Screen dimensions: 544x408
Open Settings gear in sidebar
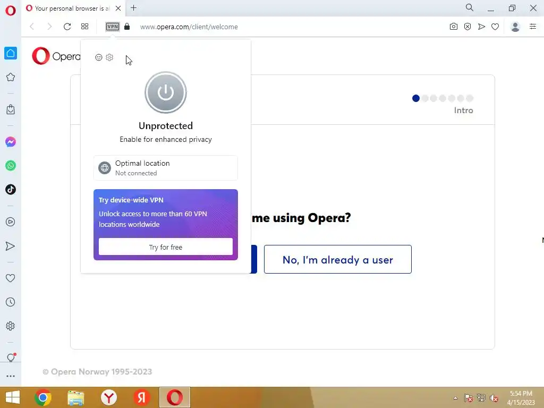(11, 326)
